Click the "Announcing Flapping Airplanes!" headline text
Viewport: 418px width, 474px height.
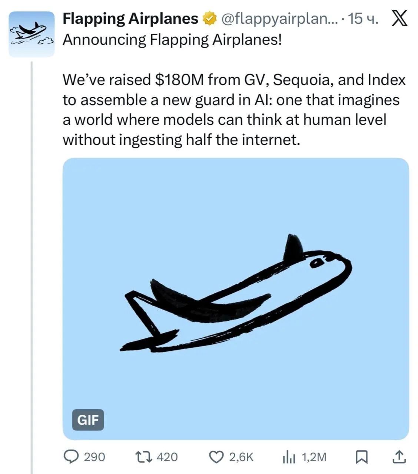point(172,40)
